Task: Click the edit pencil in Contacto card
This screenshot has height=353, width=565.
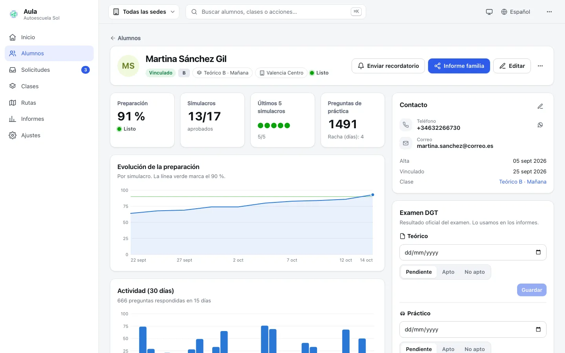Action: (x=540, y=106)
